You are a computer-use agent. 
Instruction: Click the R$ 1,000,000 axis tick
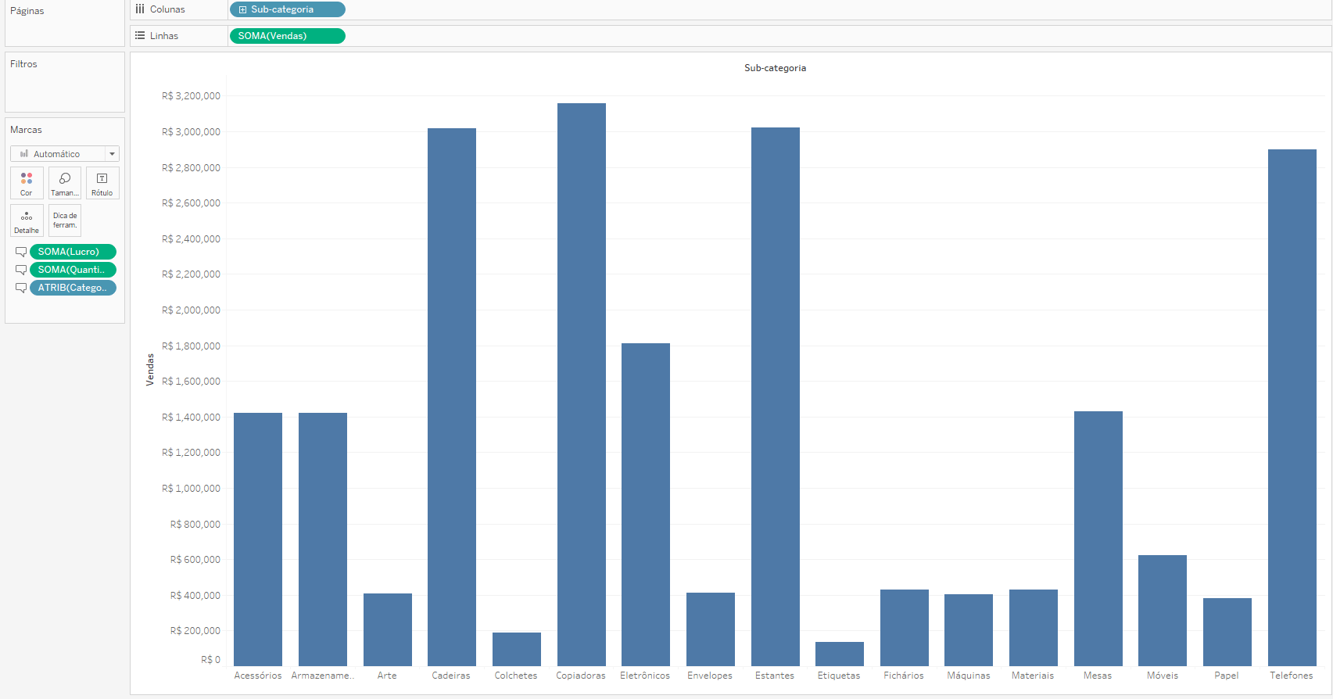pos(192,489)
